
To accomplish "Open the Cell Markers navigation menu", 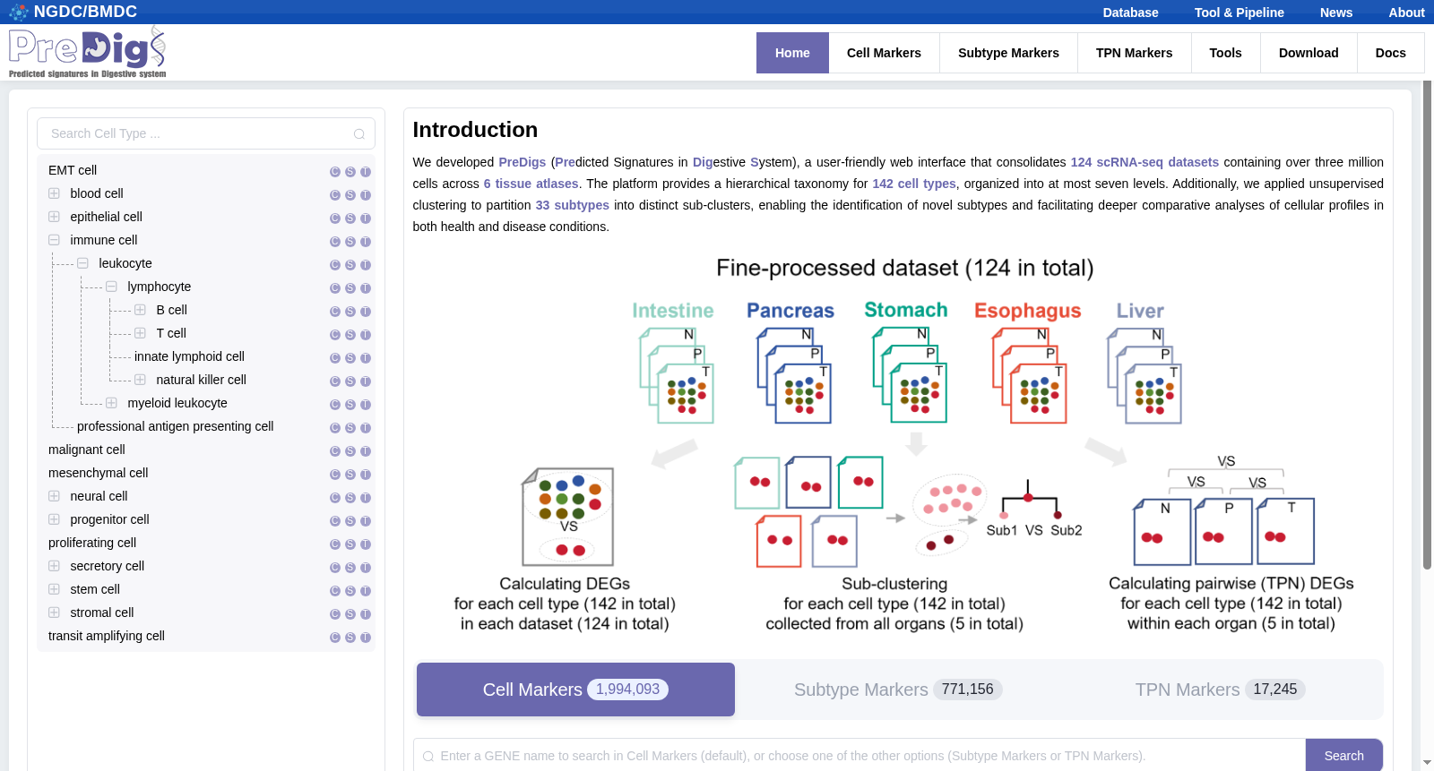I will pyautogui.click(x=884, y=53).
